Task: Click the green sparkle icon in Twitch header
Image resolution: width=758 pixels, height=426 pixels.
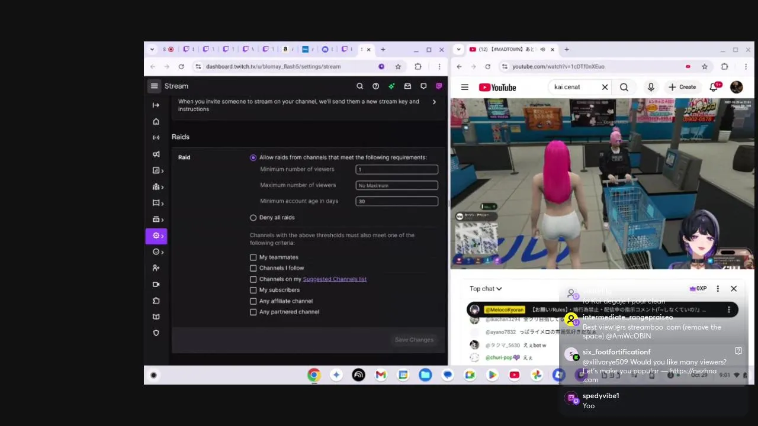Action: (391, 86)
